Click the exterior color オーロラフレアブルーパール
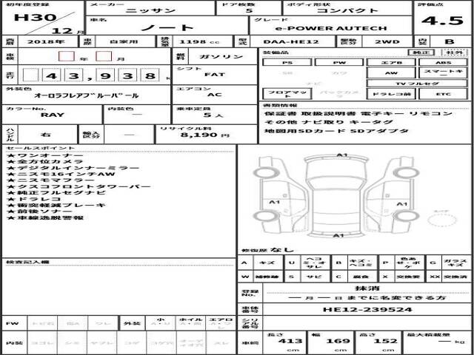 click(86, 95)
